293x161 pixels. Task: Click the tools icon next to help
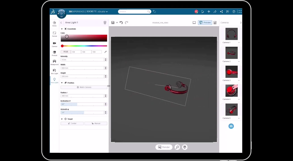point(228,12)
